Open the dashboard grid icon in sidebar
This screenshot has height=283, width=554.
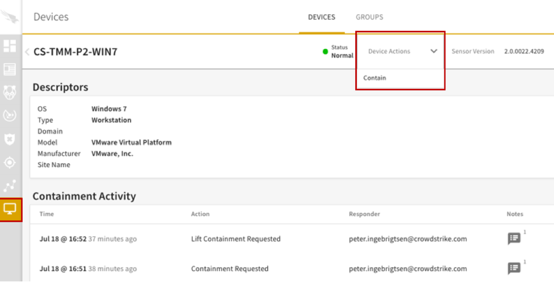click(10, 46)
